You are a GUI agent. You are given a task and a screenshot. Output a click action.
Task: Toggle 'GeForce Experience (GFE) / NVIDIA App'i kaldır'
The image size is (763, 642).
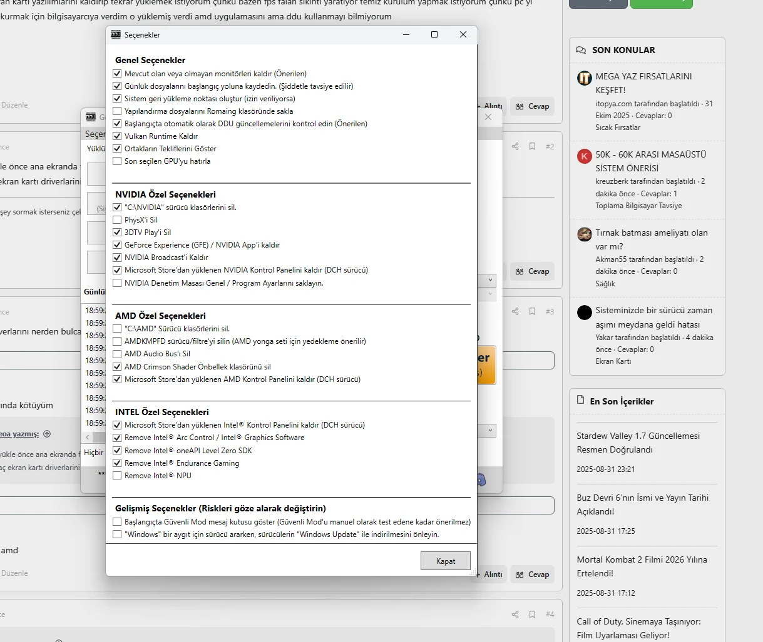117,244
